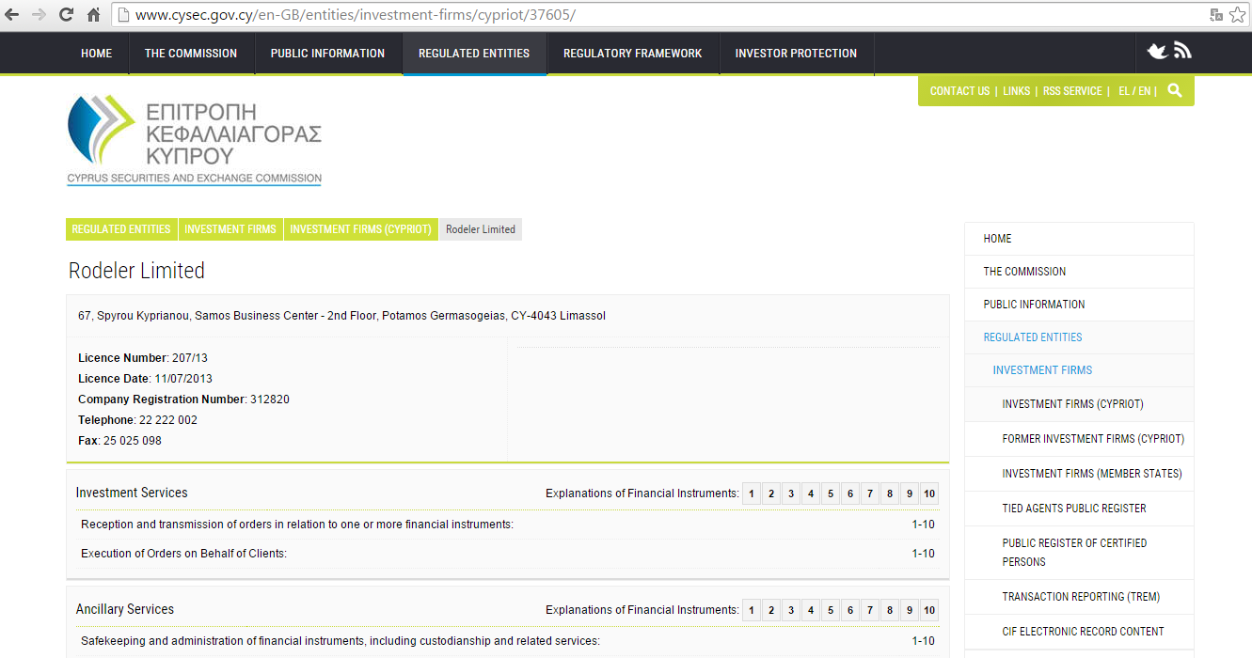Click instrument 2 button in Investment Services
The width and height of the screenshot is (1252, 658).
[x=771, y=494]
